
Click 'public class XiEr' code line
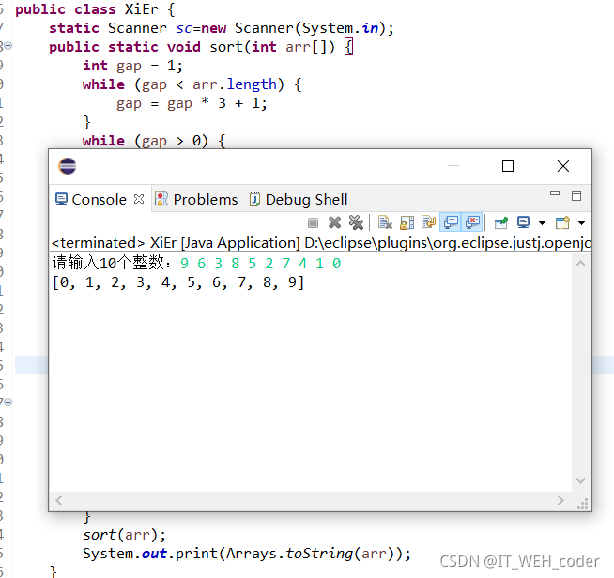point(95,9)
